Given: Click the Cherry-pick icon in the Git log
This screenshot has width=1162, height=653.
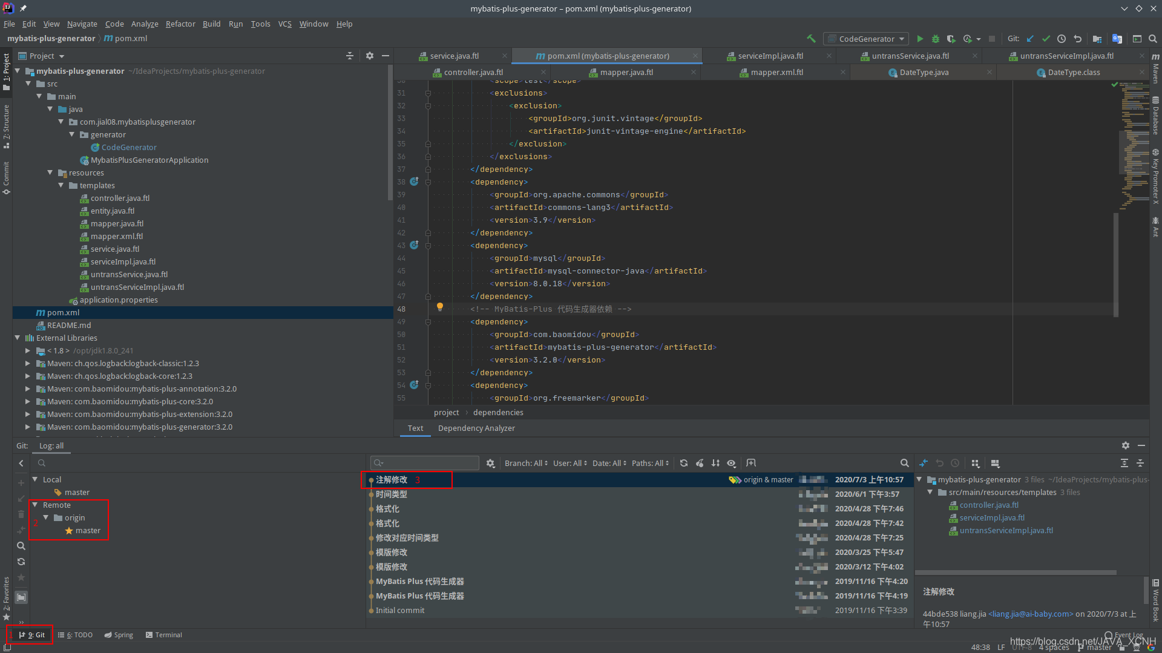Looking at the screenshot, I should [700, 463].
